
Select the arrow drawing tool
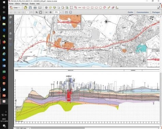pos(84,8)
